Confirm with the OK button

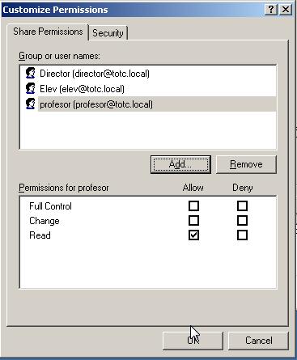(193, 341)
